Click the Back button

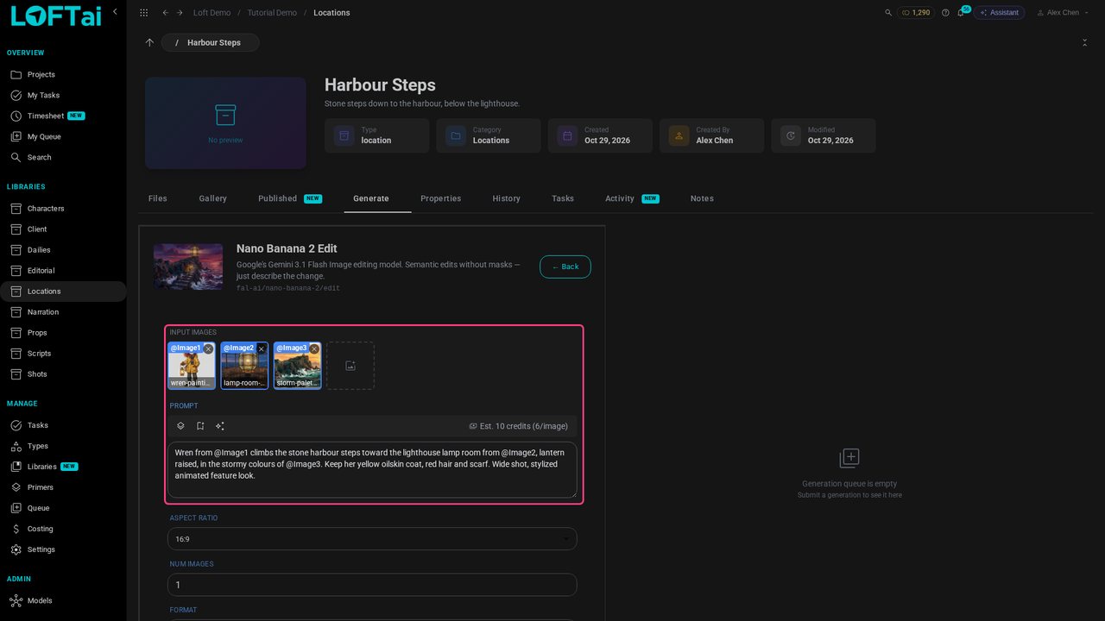pos(565,267)
